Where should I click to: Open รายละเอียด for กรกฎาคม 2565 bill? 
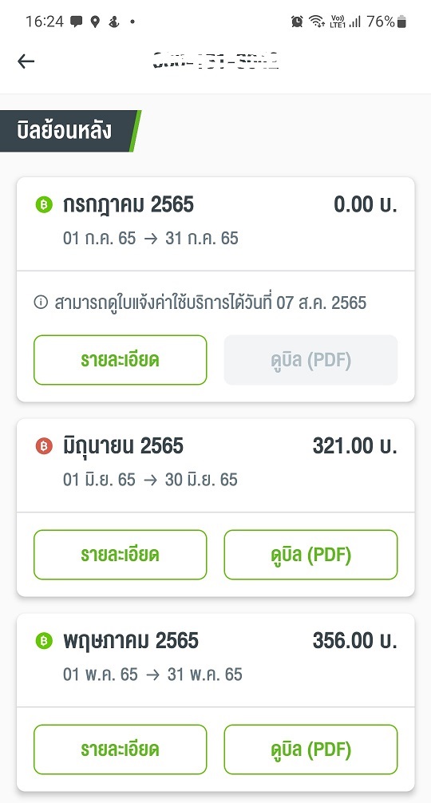tap(121, 360)
